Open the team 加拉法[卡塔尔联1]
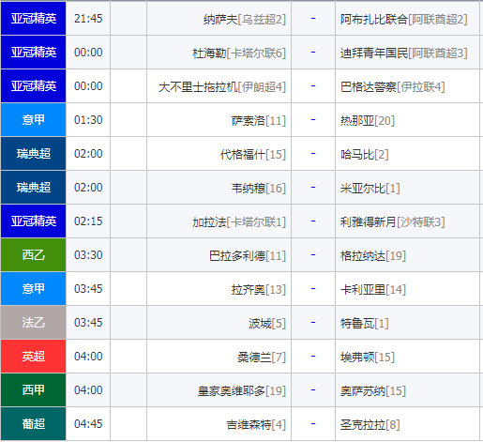Image resolution: width=483 pixels, height=442 pixels. point(239,222)
